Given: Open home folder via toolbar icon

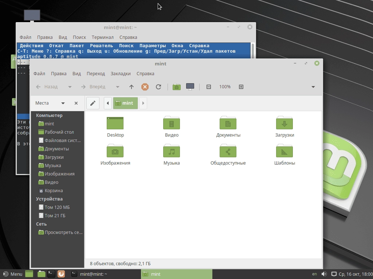Looking at the screenshot, I should [x=177, y=87].
